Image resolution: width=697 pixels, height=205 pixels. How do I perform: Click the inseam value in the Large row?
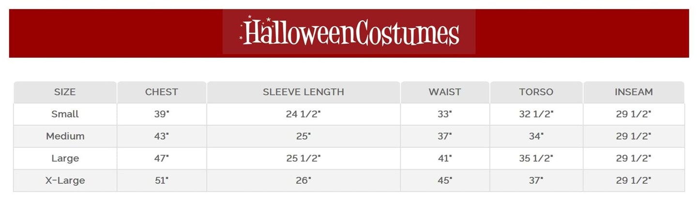click(x=634, y=158)
